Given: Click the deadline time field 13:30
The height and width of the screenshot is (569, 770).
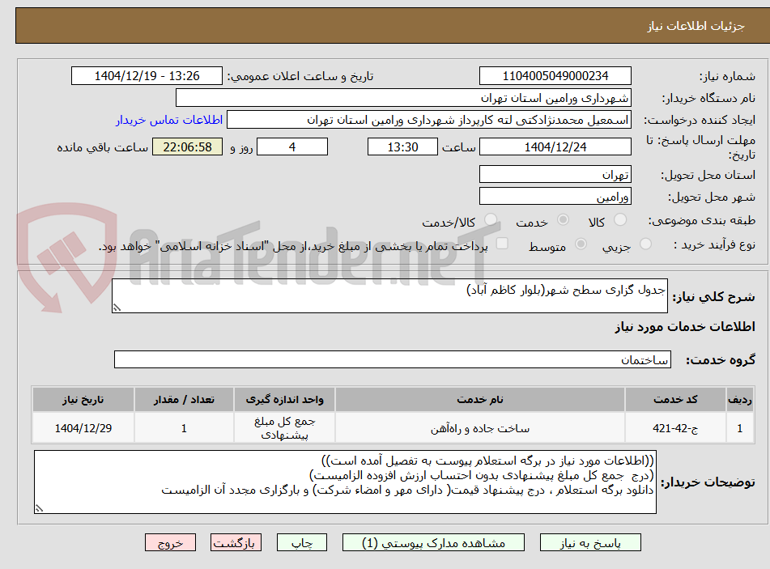Looking at the screenshot, I should (402, 146).
